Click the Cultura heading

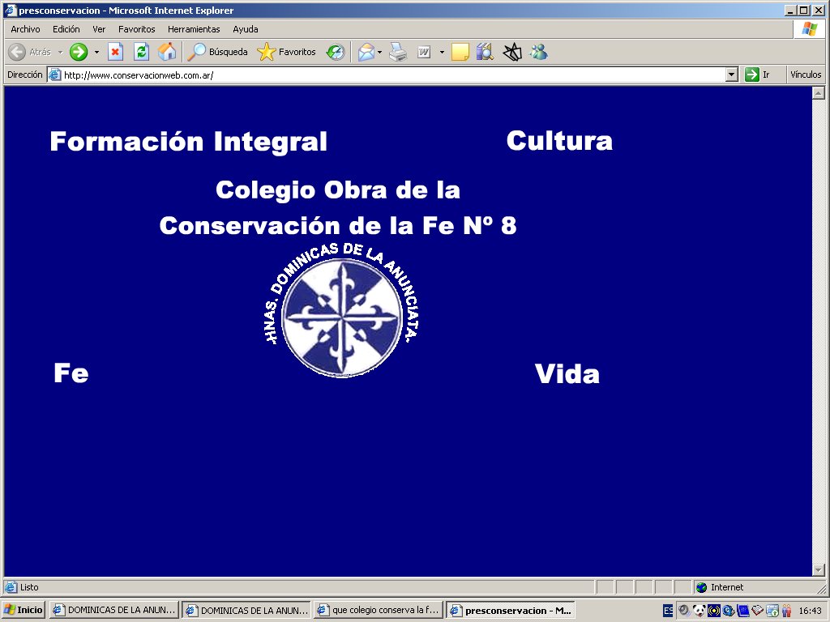(559, 141)
